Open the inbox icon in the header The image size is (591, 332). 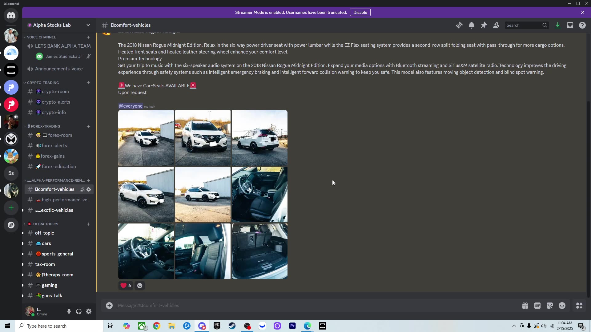pyautogui.click(x=570, y=25)
